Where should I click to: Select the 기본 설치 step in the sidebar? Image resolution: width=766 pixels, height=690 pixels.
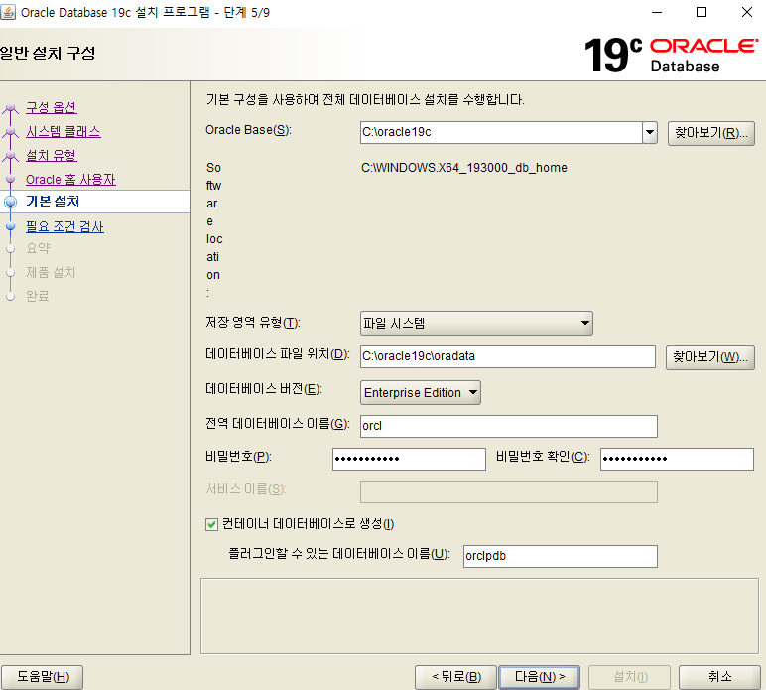53,201
